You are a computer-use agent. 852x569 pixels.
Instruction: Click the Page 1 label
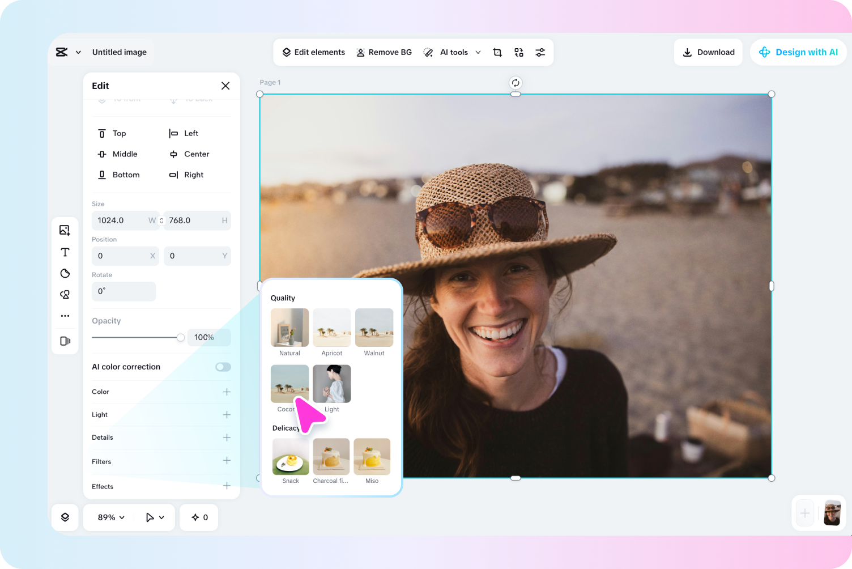pyautogui.click(x=270, y=83)
